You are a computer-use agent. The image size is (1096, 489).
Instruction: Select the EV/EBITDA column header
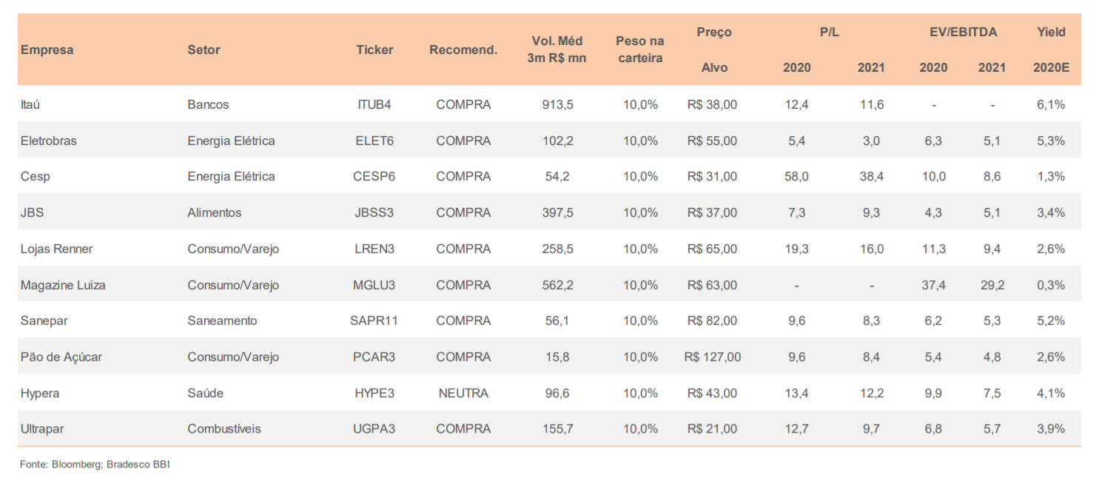click(x=963, y=32)
